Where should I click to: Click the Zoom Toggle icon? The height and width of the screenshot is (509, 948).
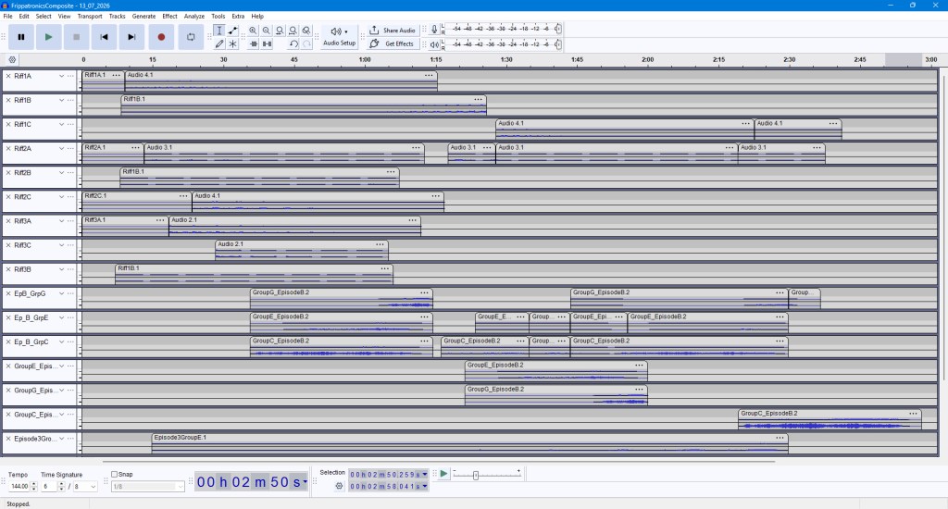click(306, 31)
